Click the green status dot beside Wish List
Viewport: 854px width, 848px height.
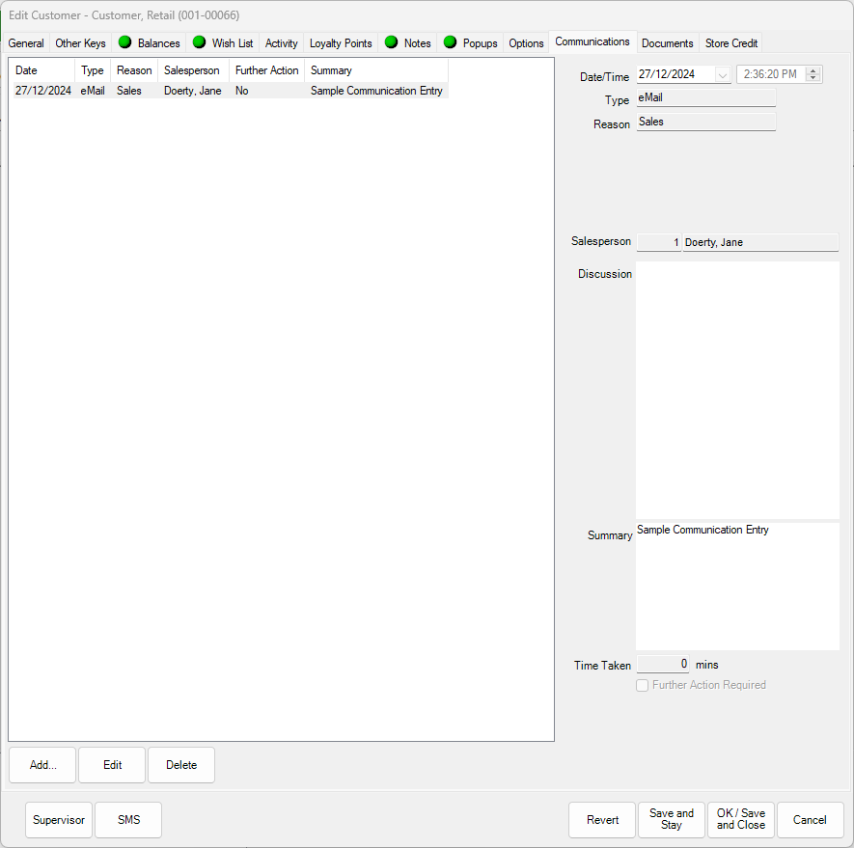[199, 42]
